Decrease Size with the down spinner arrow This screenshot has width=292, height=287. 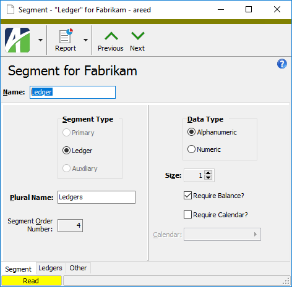pos(208,178)
